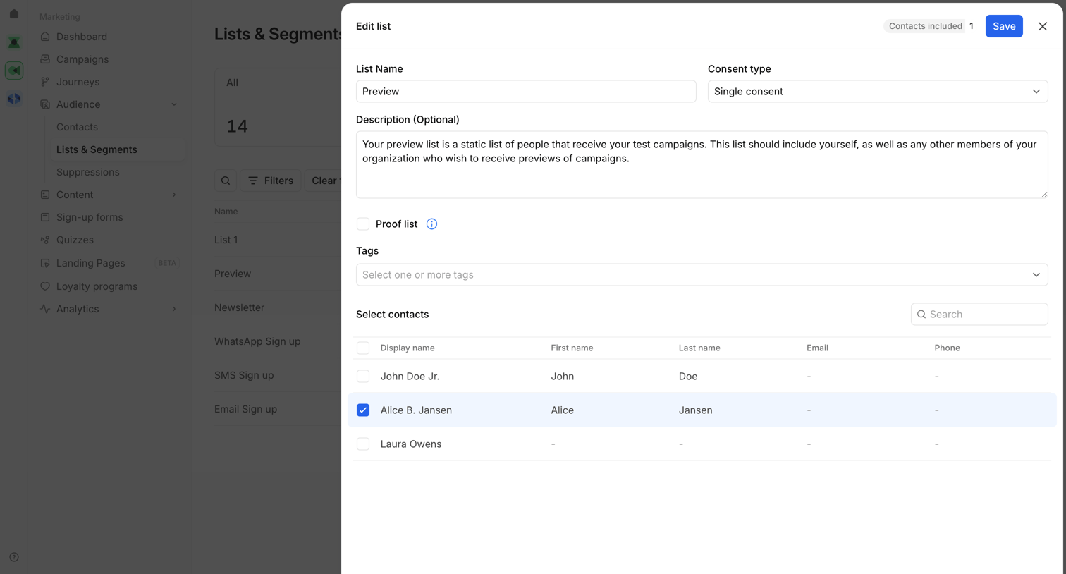Click the magnifier icon in contacts search
This screenshot has width=1066, height=574.
point(921,315)
